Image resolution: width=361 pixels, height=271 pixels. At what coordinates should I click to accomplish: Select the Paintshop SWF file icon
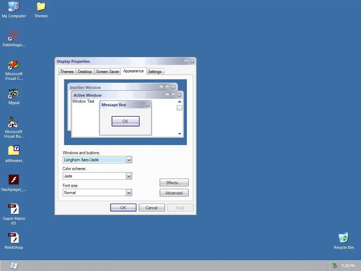point(14,241)
